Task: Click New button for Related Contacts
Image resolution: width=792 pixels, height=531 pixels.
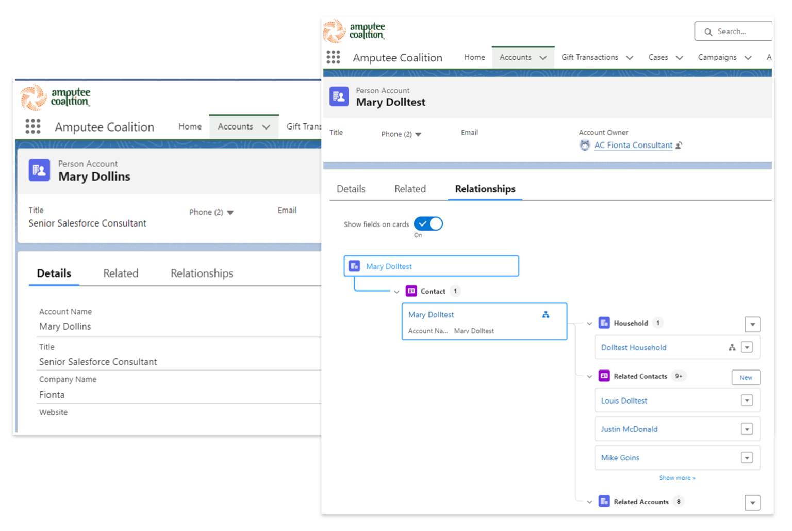Action: click(x=746, y=377)
